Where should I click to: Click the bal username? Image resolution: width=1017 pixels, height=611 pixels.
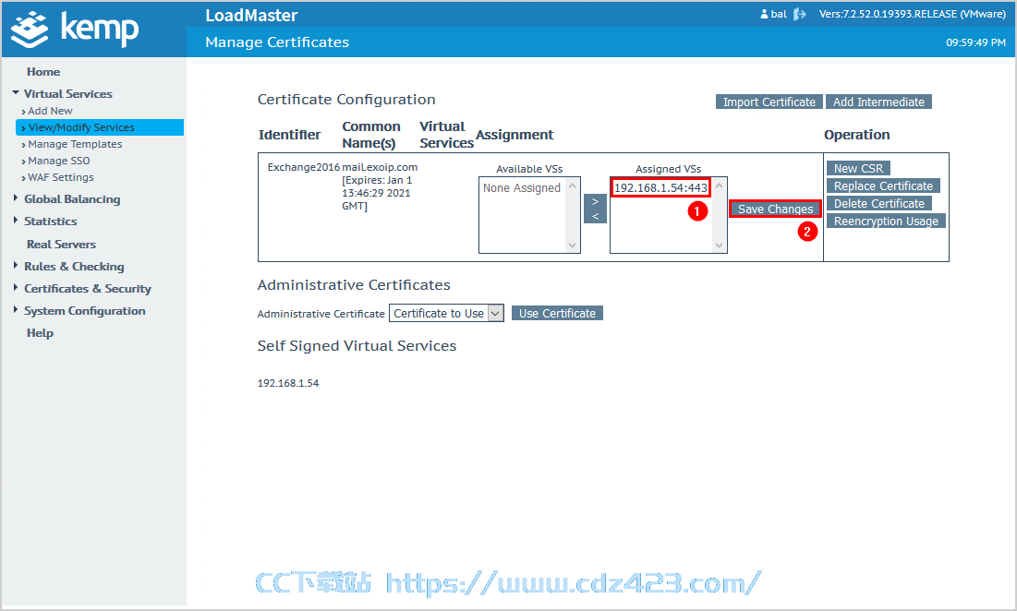(779, 14)
